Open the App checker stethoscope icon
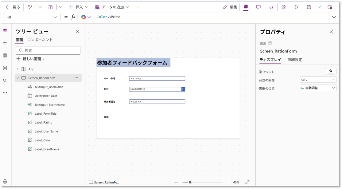 tap(271, 7)
